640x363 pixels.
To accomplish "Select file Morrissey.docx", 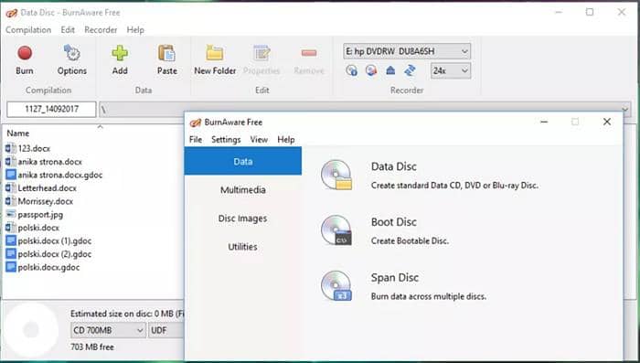I will (46, 201).
